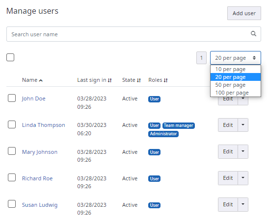Click John Doe's User role badge
This screenshot has height=221, width=268.
click(x=154, y=99)
